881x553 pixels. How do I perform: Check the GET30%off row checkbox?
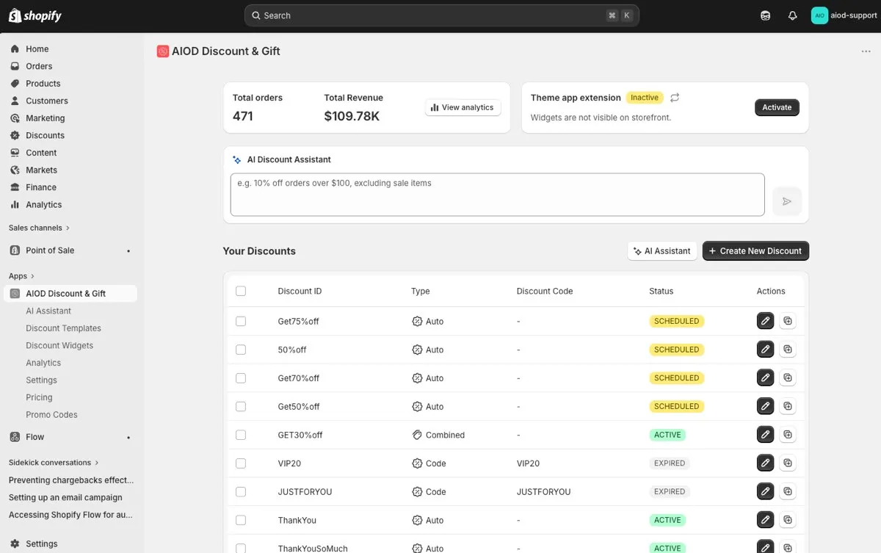[x=241, y=435]
